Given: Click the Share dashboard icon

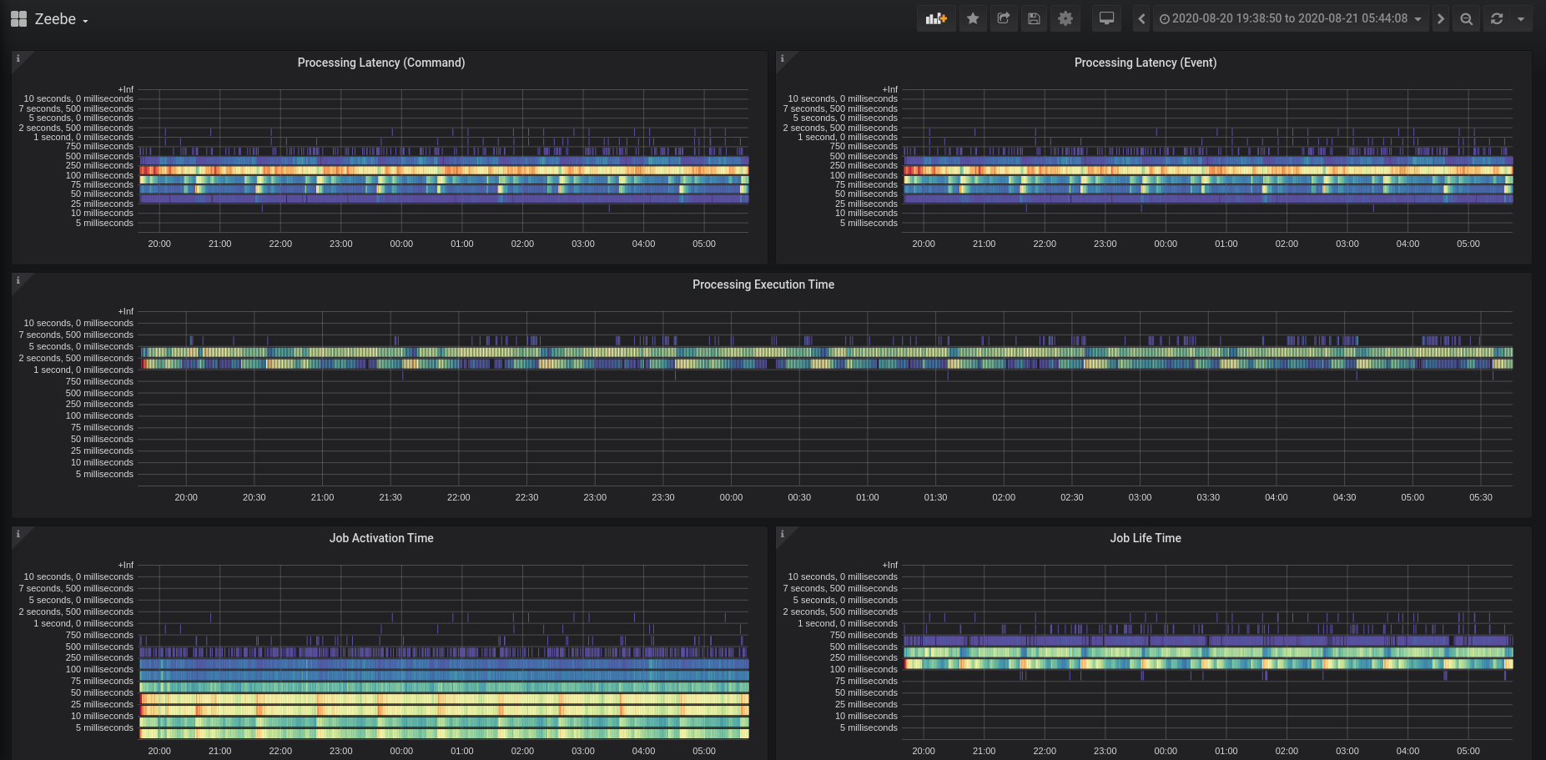Looking at the screenshot, I should pyautogui.click(x=1004, y=18).
